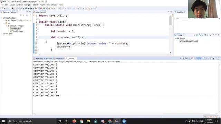Open the New button dropdown arrow
Viewport: 221px width, 124px height.
(4, 8)
